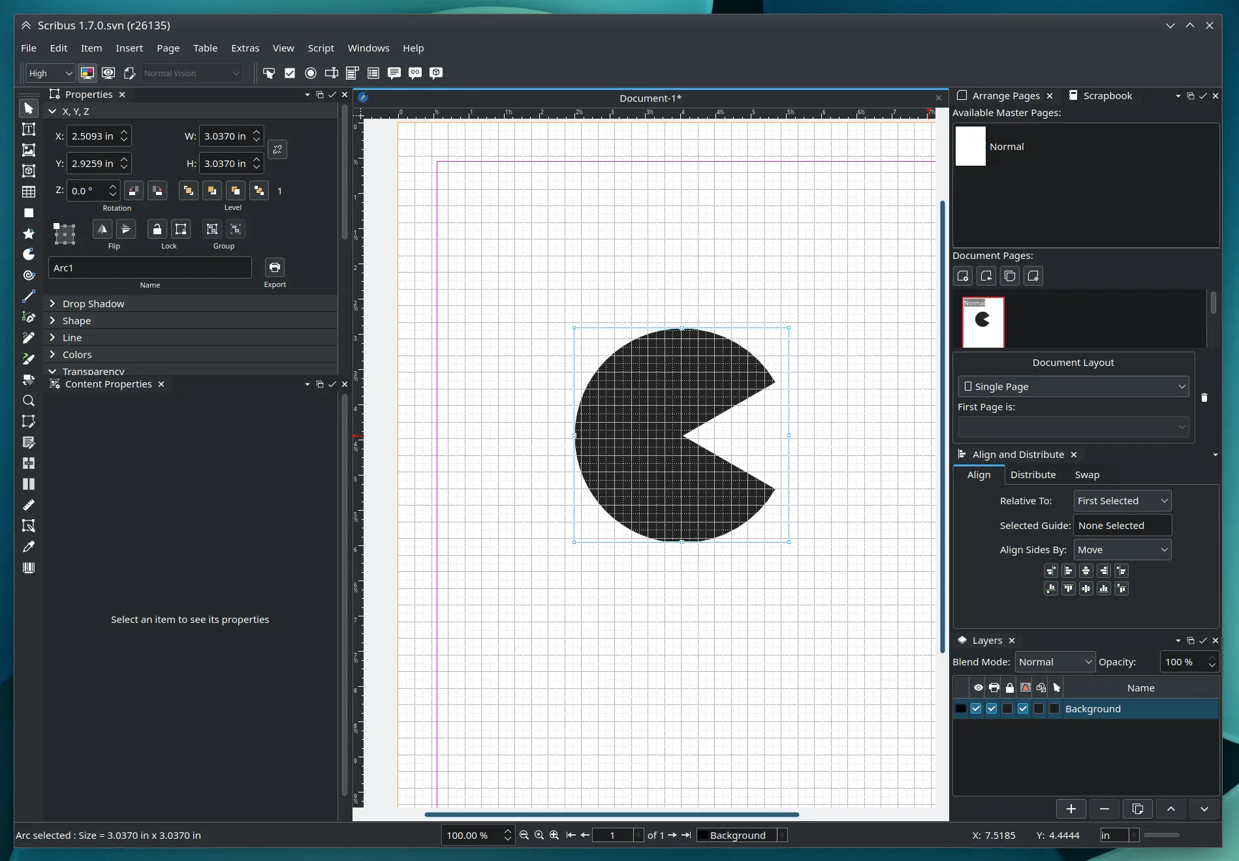The height and width of the screenshot is (861, 1239).
Task: Click the Lock item icon
Action: point(157,229)
